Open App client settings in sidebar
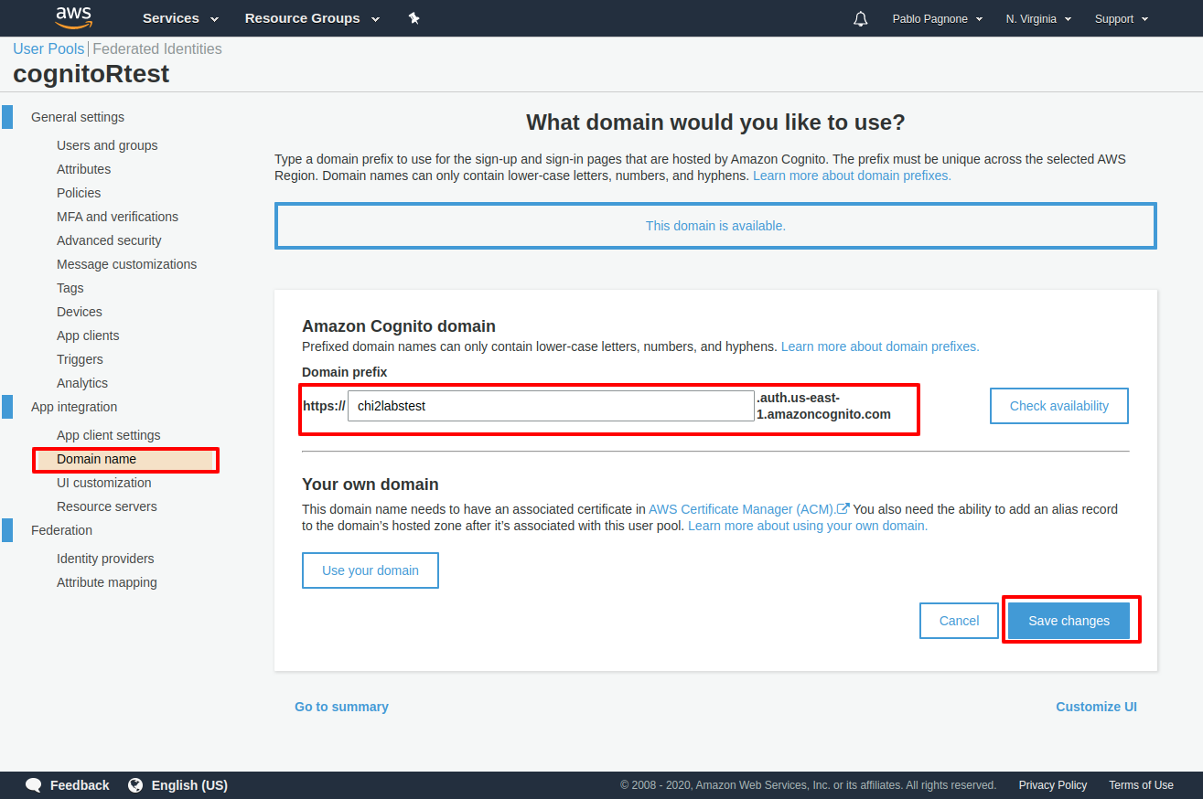The height and width of the screenshot is (799, 1203). [108, 435]
